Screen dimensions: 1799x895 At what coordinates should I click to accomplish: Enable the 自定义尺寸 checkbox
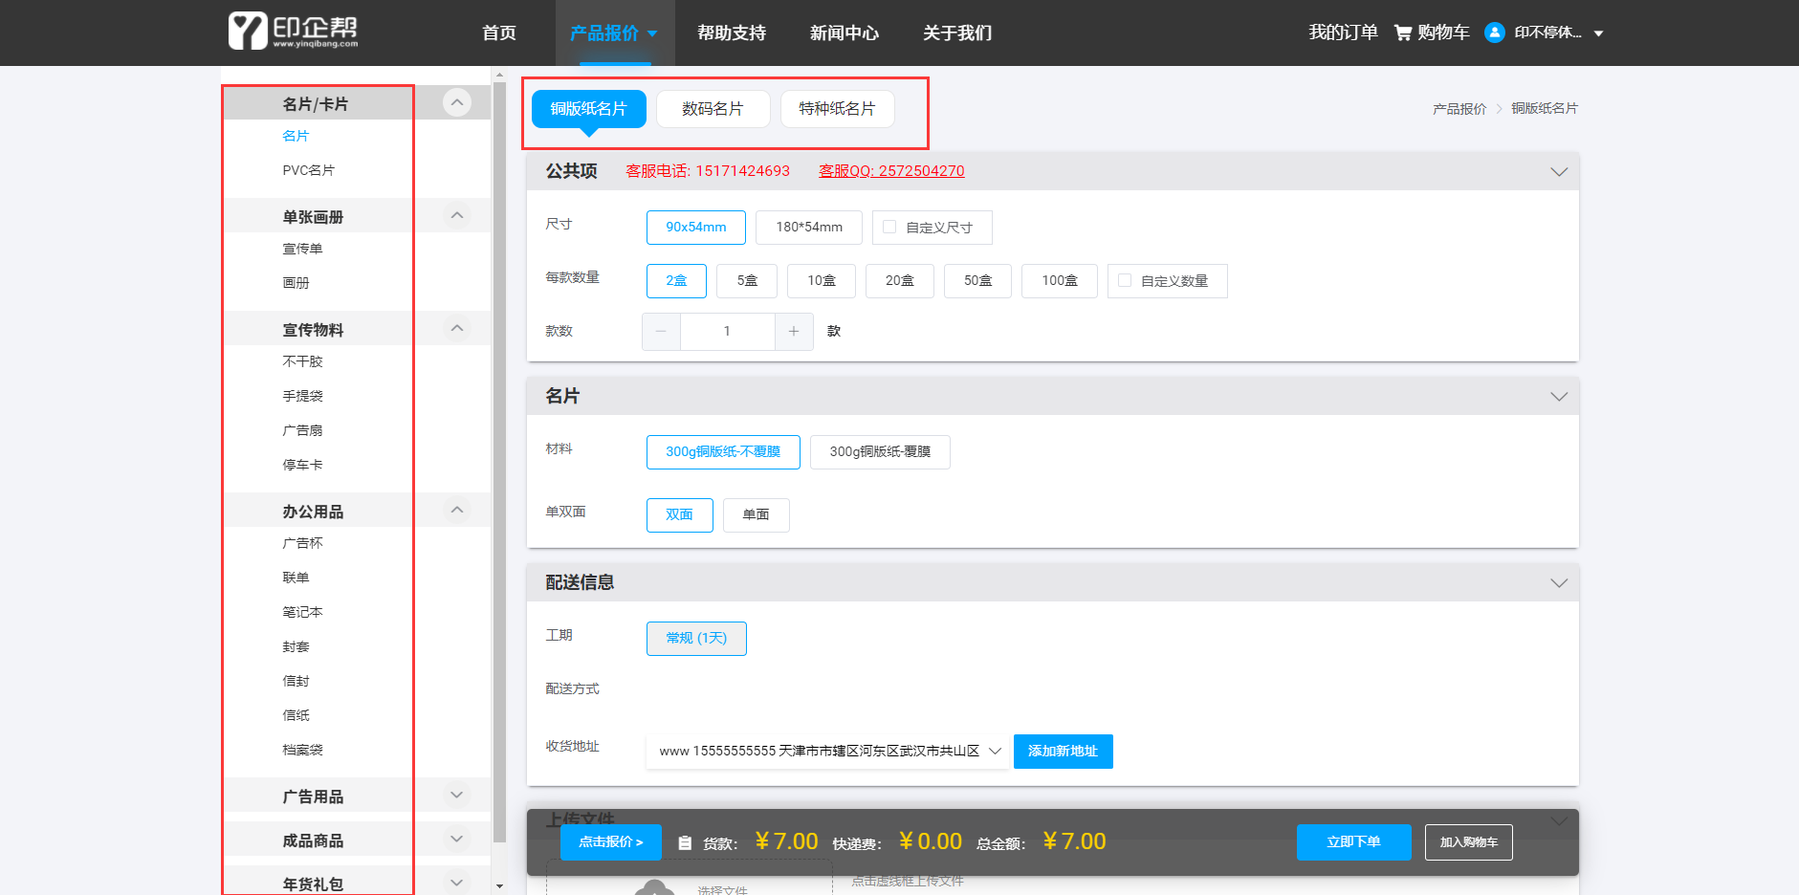(889, 228)
